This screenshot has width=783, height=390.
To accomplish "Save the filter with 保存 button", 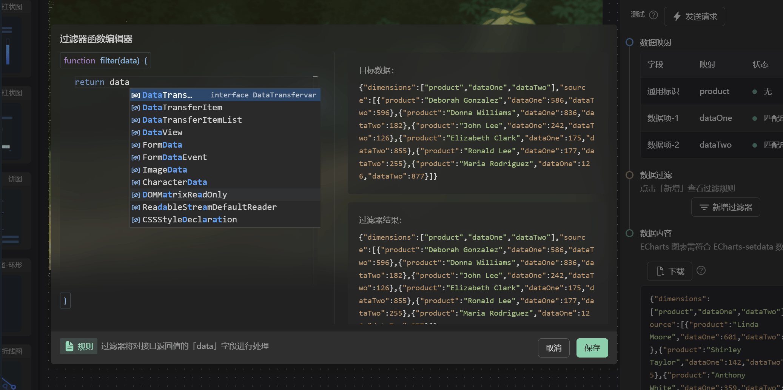I will coord(592,348).
